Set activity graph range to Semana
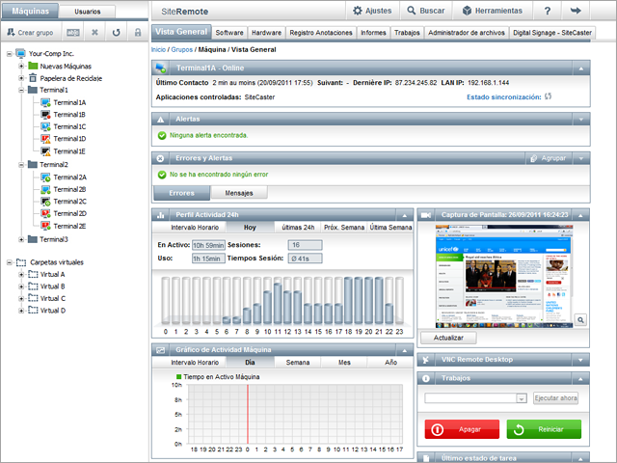617x463 pixels. click(298, 362)
